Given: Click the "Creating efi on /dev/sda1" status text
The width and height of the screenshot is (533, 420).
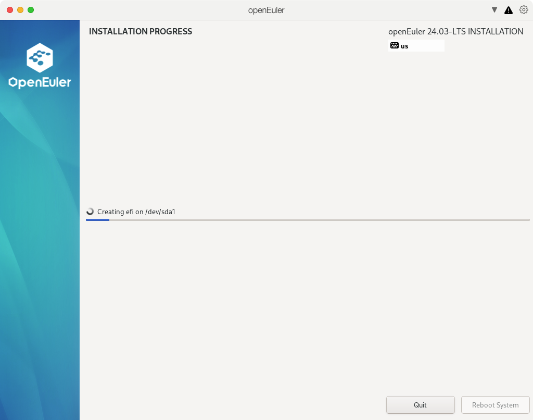Looking at the screenshot, I should [x=139, y=212].
